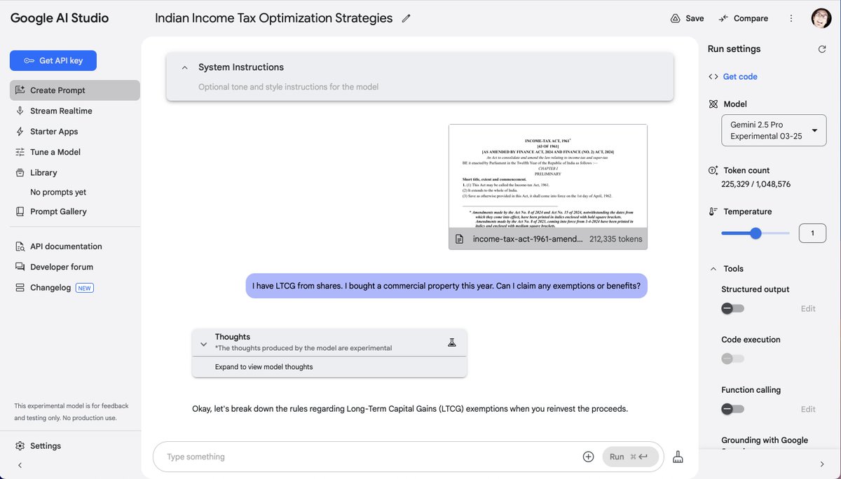Open the more options menu
The image size is (841, 479).
[791, 18]
